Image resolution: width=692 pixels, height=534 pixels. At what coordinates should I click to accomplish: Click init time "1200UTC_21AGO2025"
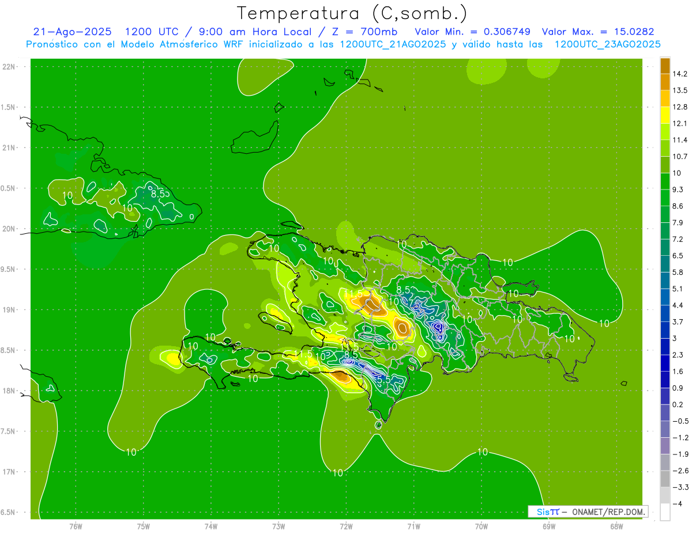(393, 44)
